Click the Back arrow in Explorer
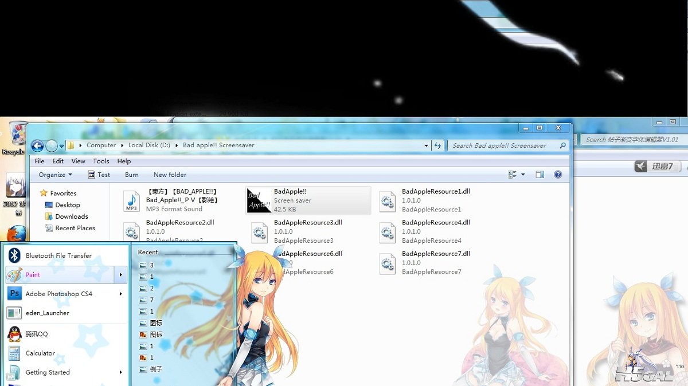Viewport: 688px width, 386px height. point(37,145)
